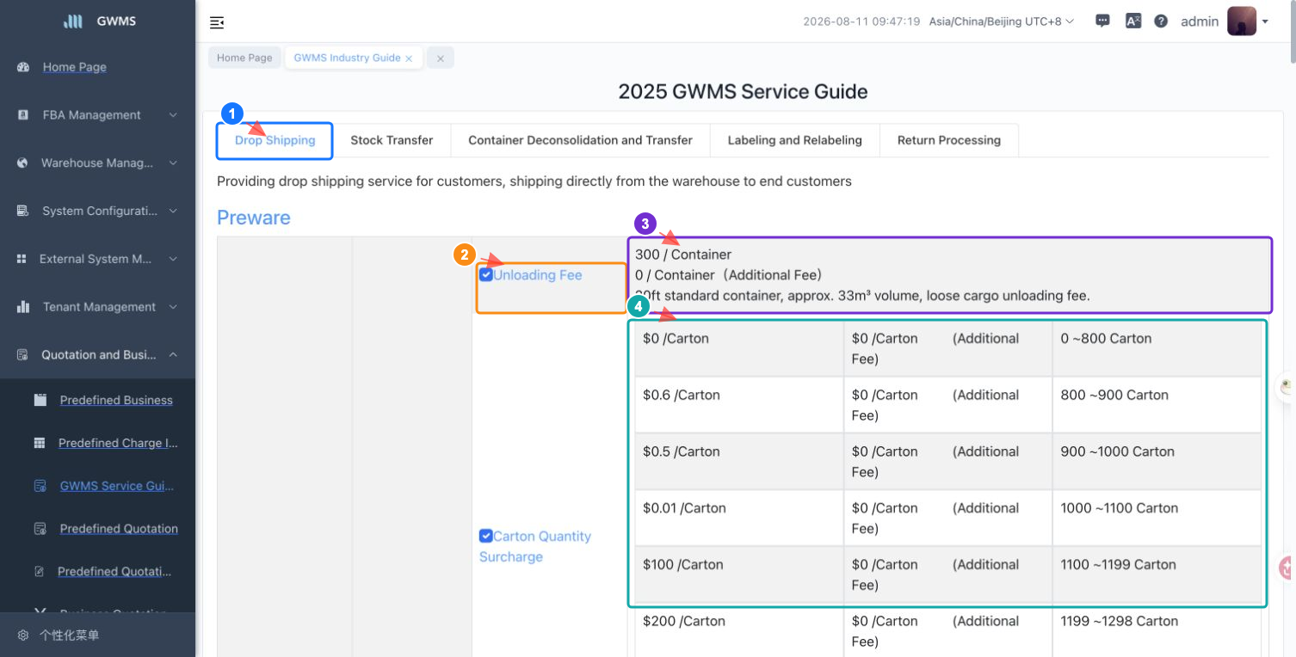Switch to the Stock Transfer tab
This screenshot has width=1296, height=657.
(392, 140)
